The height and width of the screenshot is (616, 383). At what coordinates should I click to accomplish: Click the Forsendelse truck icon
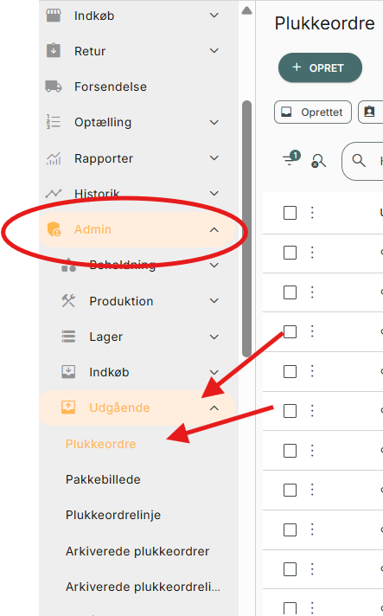click(54, 87)
